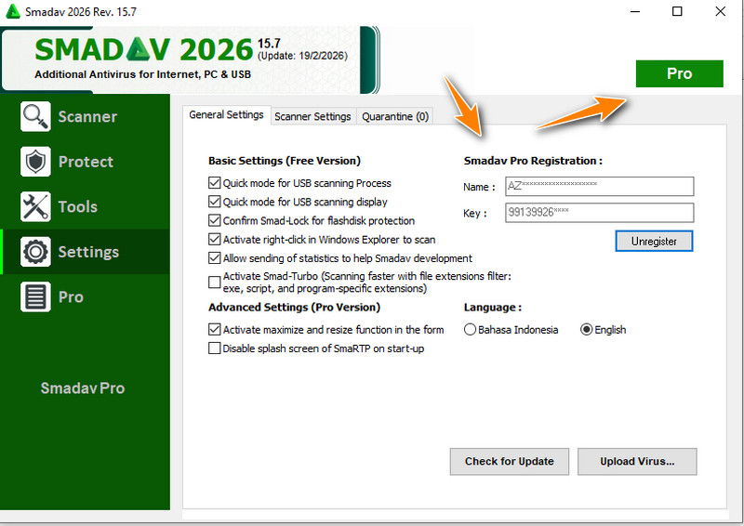Click the Check for Update button
744x526 pixels.
(509, 461)
